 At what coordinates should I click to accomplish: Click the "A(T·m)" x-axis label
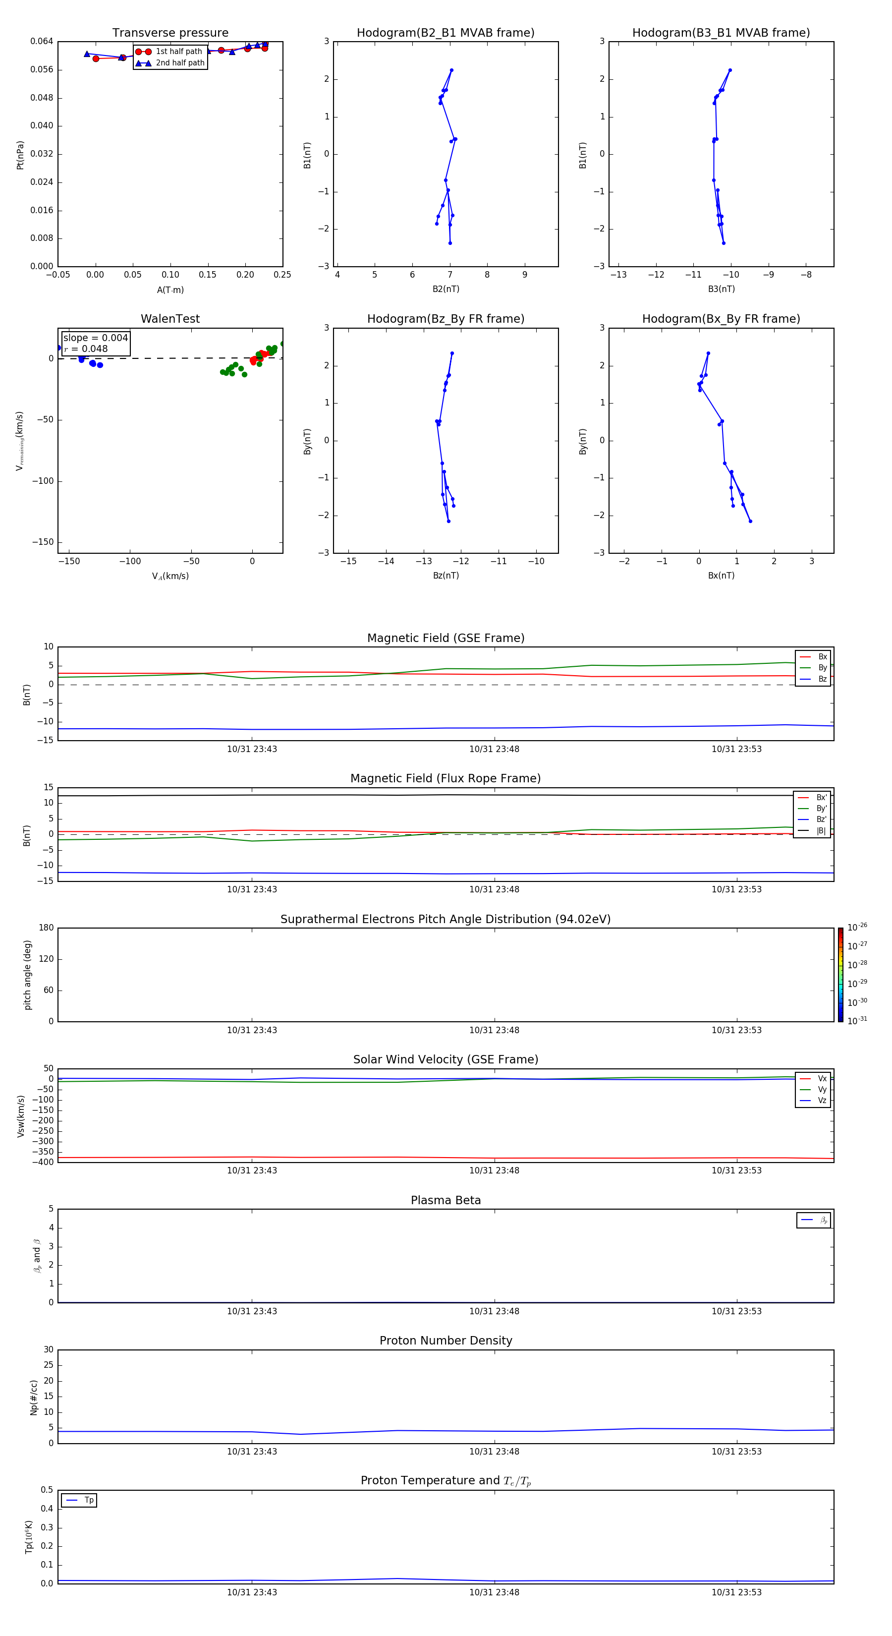[x=170, y=290]
